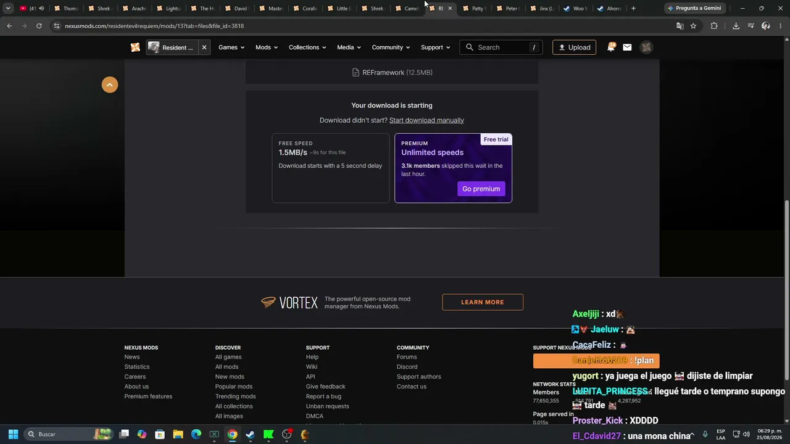The height and width of the screenshot is (444, 790).
Task: Open the user profile avatar
Action: pyautogui.click(x=646, y=47)
